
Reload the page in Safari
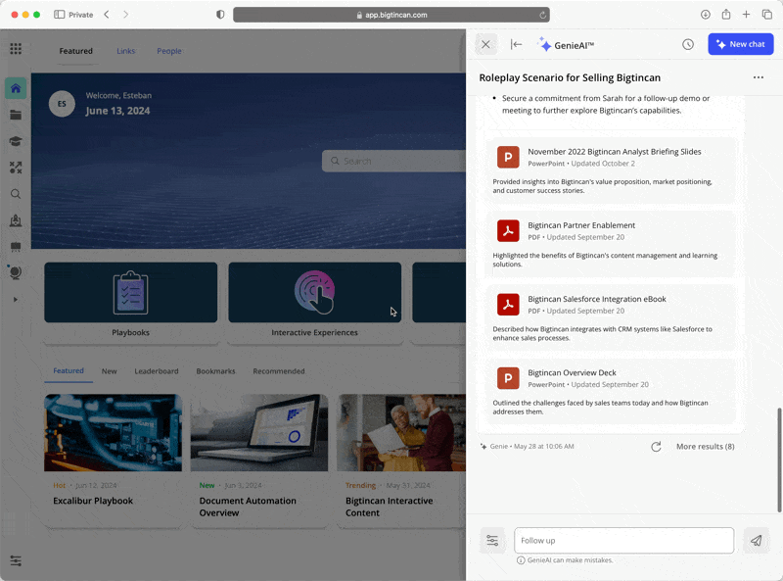(x=542, y=15)
